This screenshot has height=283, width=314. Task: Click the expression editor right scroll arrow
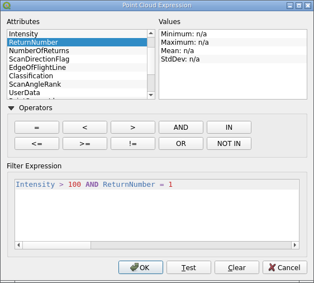(295, 245)
